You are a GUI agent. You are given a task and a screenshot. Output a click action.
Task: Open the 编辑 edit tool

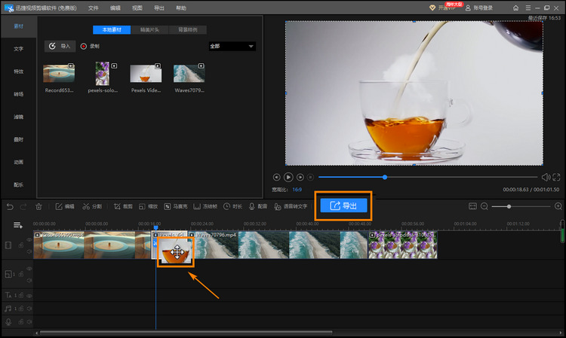pos(65,206)
